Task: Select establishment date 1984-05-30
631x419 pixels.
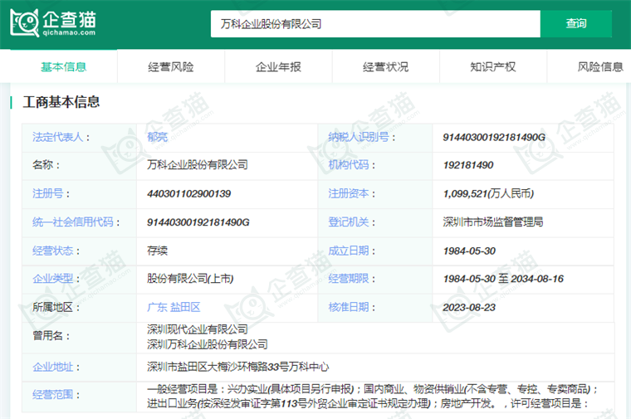Action: click(x=469, y=251)
